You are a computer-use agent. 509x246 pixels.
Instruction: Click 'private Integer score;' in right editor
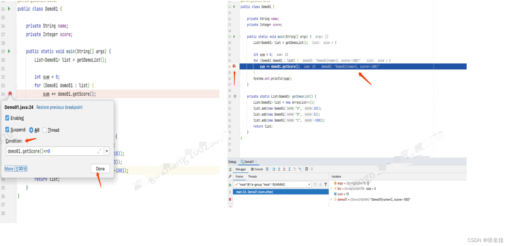265,25
